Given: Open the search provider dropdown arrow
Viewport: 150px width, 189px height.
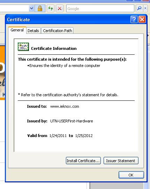Looking at the screenshot, I should [145, 8].
